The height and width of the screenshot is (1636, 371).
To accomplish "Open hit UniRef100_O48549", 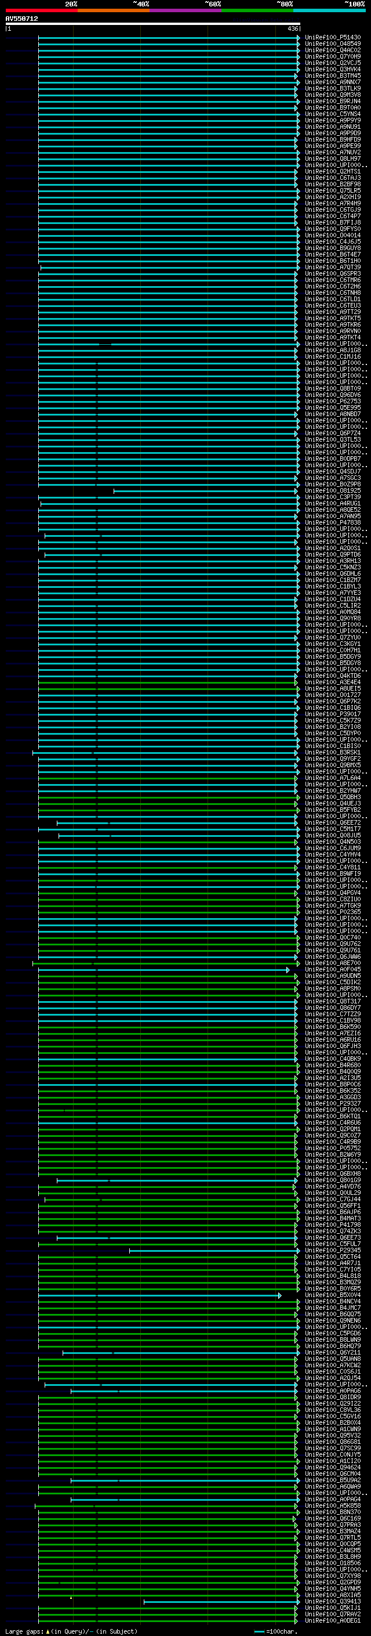I will point(332,44).
